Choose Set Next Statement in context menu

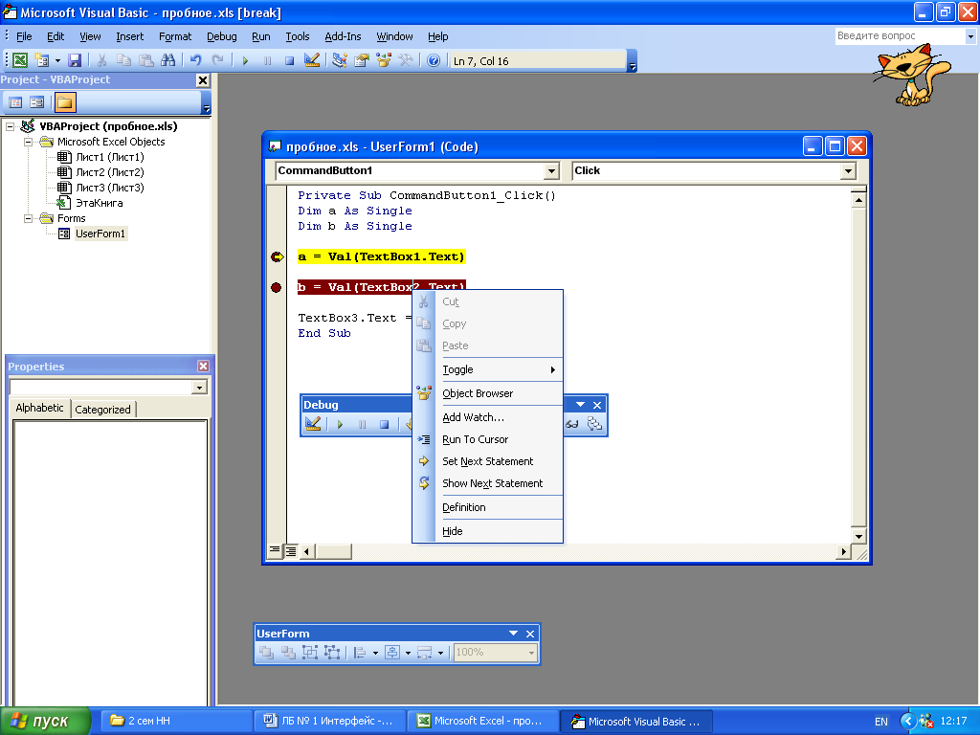pyautogui.click(x=487, y=461)
